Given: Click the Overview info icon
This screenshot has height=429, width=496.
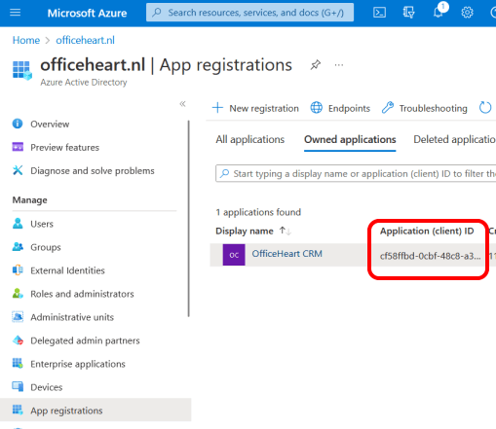Looking at the screenshot, I should pos(18,124).
